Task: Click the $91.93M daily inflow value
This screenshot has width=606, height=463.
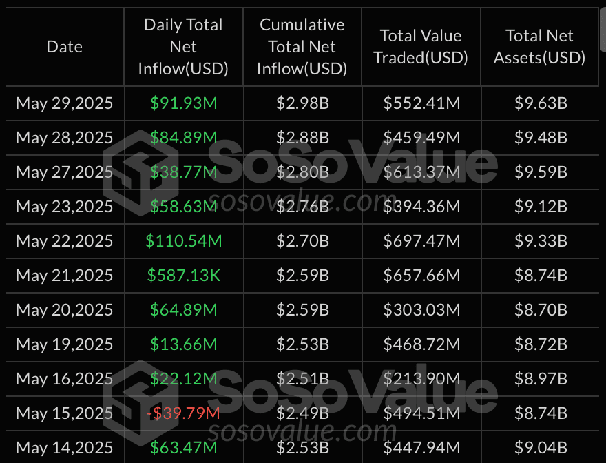Action: coord(184,103)
